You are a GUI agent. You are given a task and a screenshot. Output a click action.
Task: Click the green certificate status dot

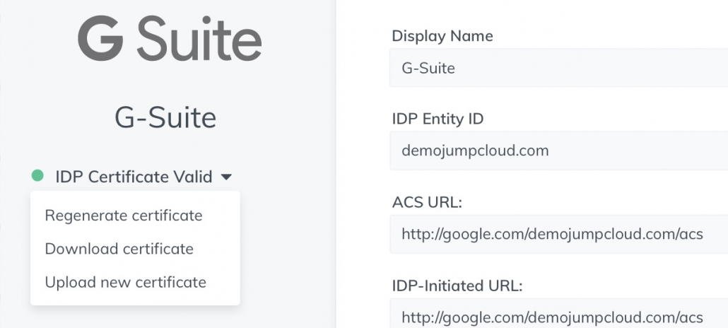pos(37,176)
